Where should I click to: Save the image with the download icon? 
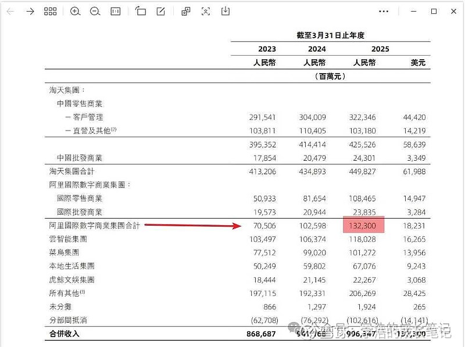(226, 11)
